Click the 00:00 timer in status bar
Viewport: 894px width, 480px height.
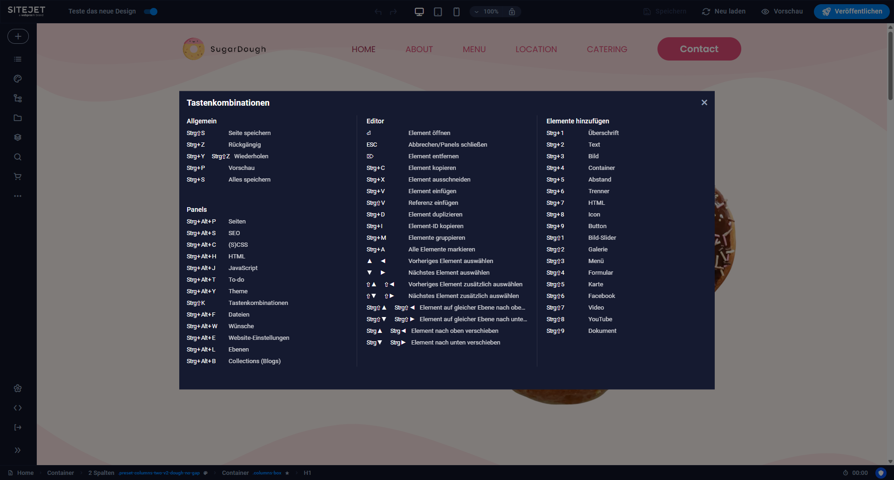pos(855,473)
